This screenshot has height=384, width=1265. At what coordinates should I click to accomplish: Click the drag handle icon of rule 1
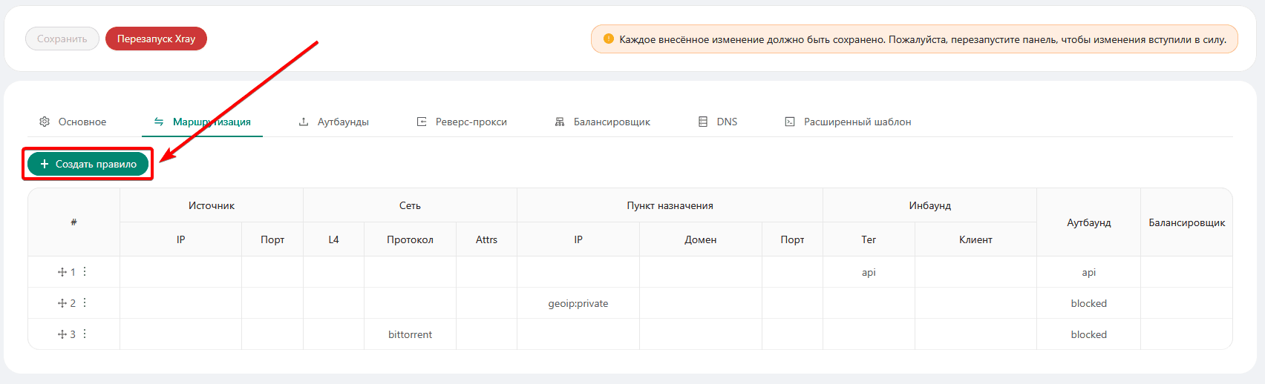(x=62, y=272)
